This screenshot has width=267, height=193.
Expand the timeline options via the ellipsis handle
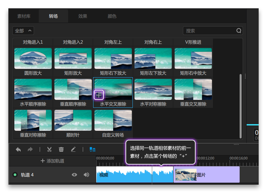[236, 144]
